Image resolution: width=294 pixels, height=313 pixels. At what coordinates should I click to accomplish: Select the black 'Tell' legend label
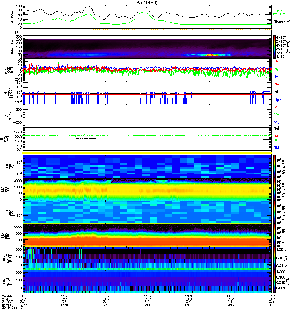point(277,128)
